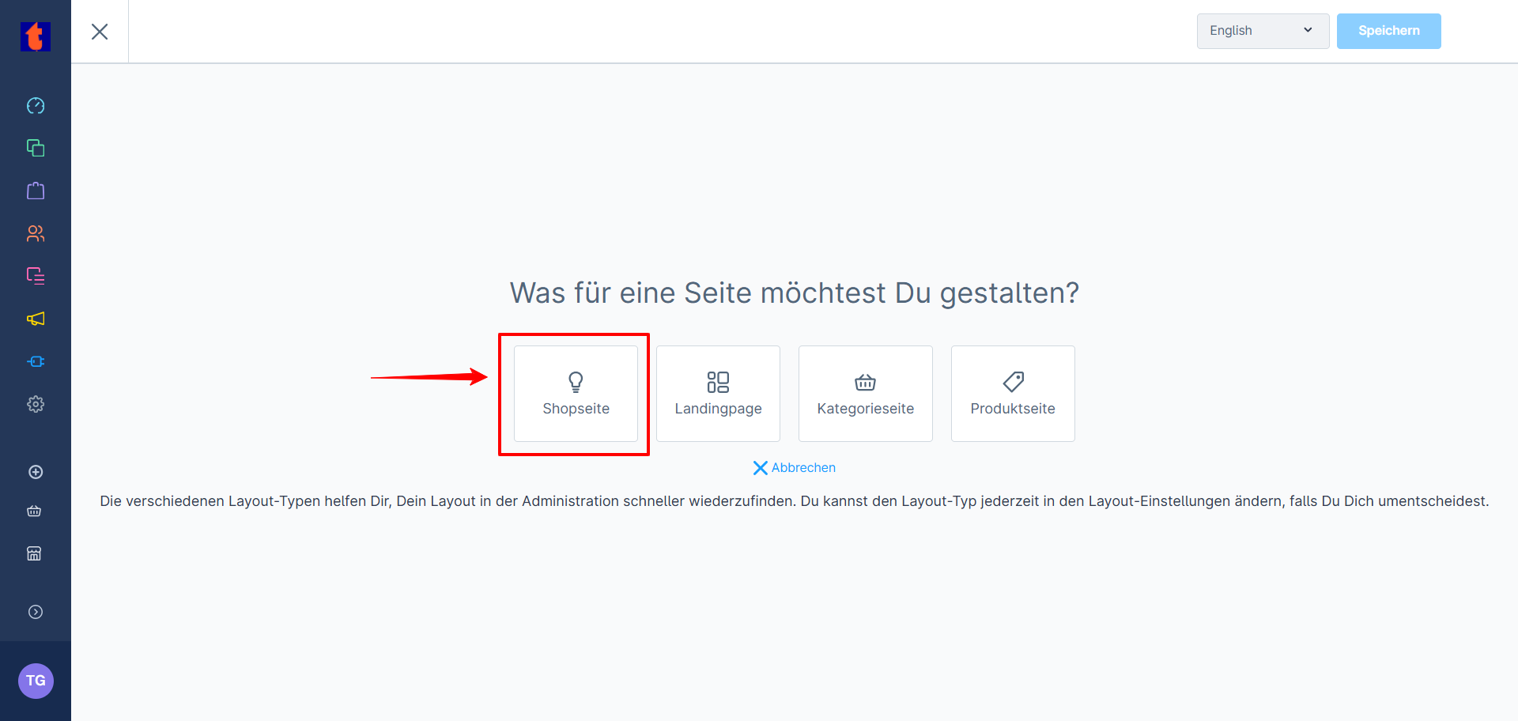Click the Shopware logo
Screen dimensions: 1518x721
[x=36, y=36]
